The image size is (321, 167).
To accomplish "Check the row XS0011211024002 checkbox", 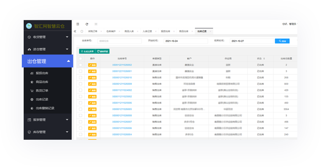I will point(81,90).
